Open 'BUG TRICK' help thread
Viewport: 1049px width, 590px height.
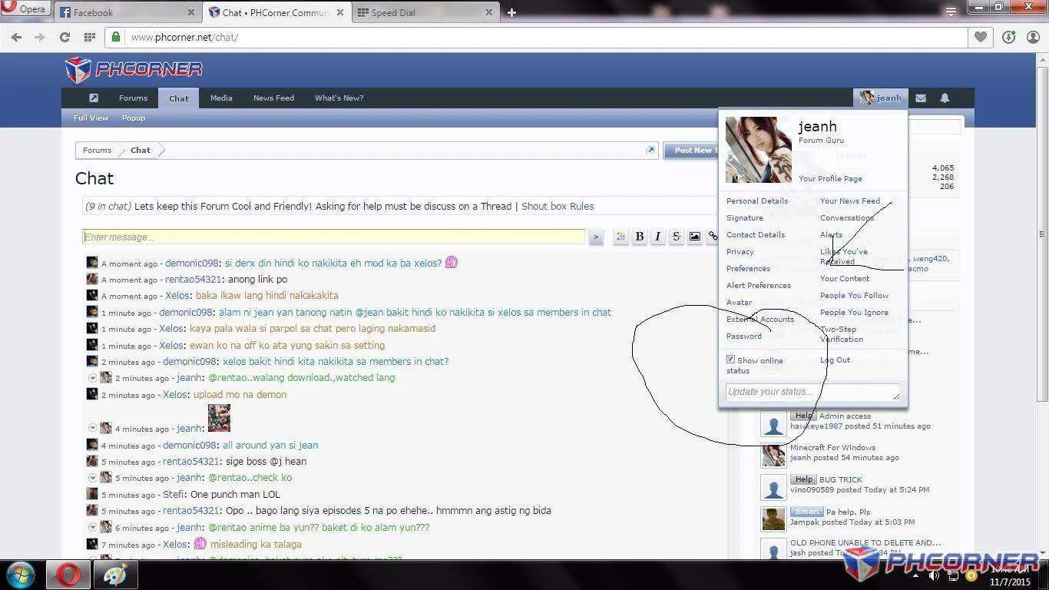(841, 479)
